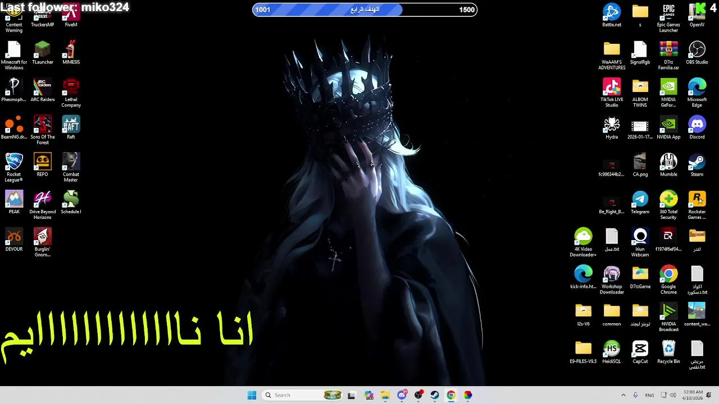Image resolution: width=719 pixels, height=404 pixels.
Task: Open Steam from the taskbar
Action: tap(435, 395)
